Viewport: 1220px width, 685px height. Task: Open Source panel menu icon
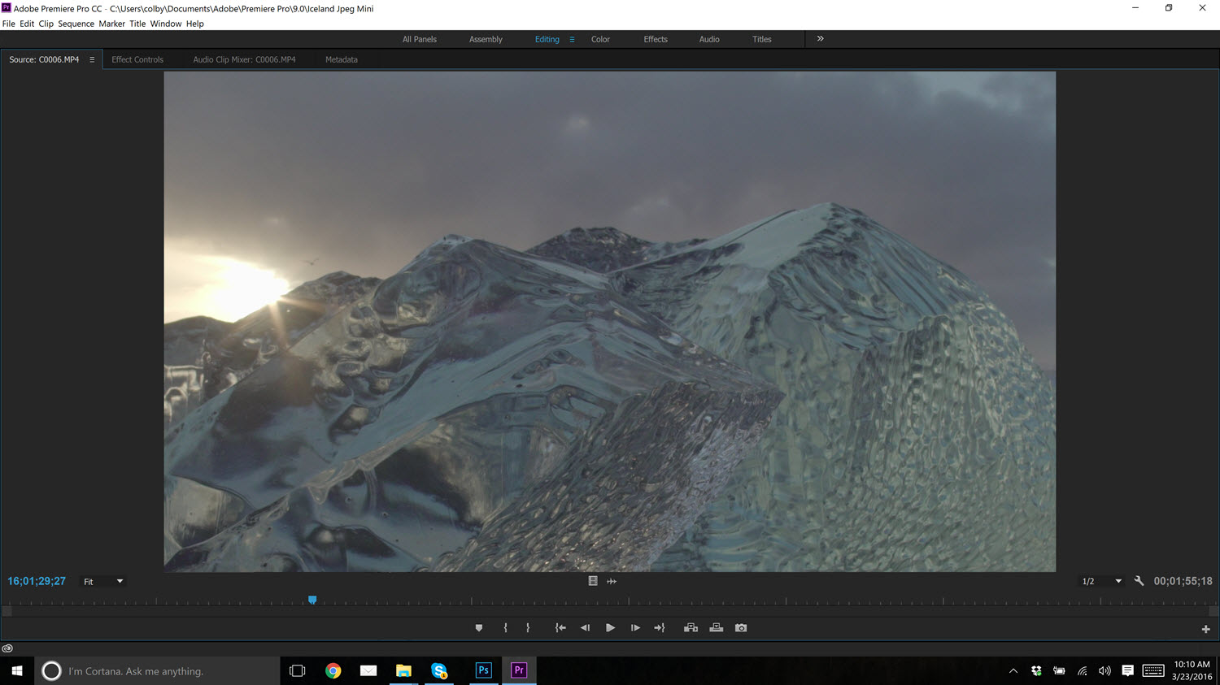coord(92,59)
